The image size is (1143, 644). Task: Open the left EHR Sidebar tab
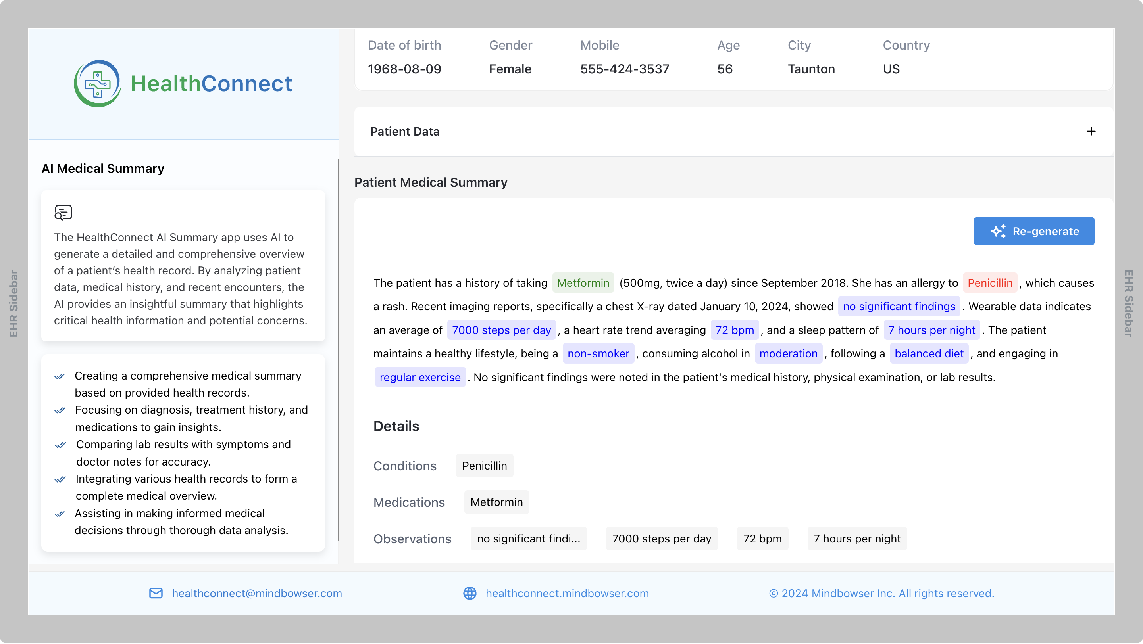click(x=14, y=304)
